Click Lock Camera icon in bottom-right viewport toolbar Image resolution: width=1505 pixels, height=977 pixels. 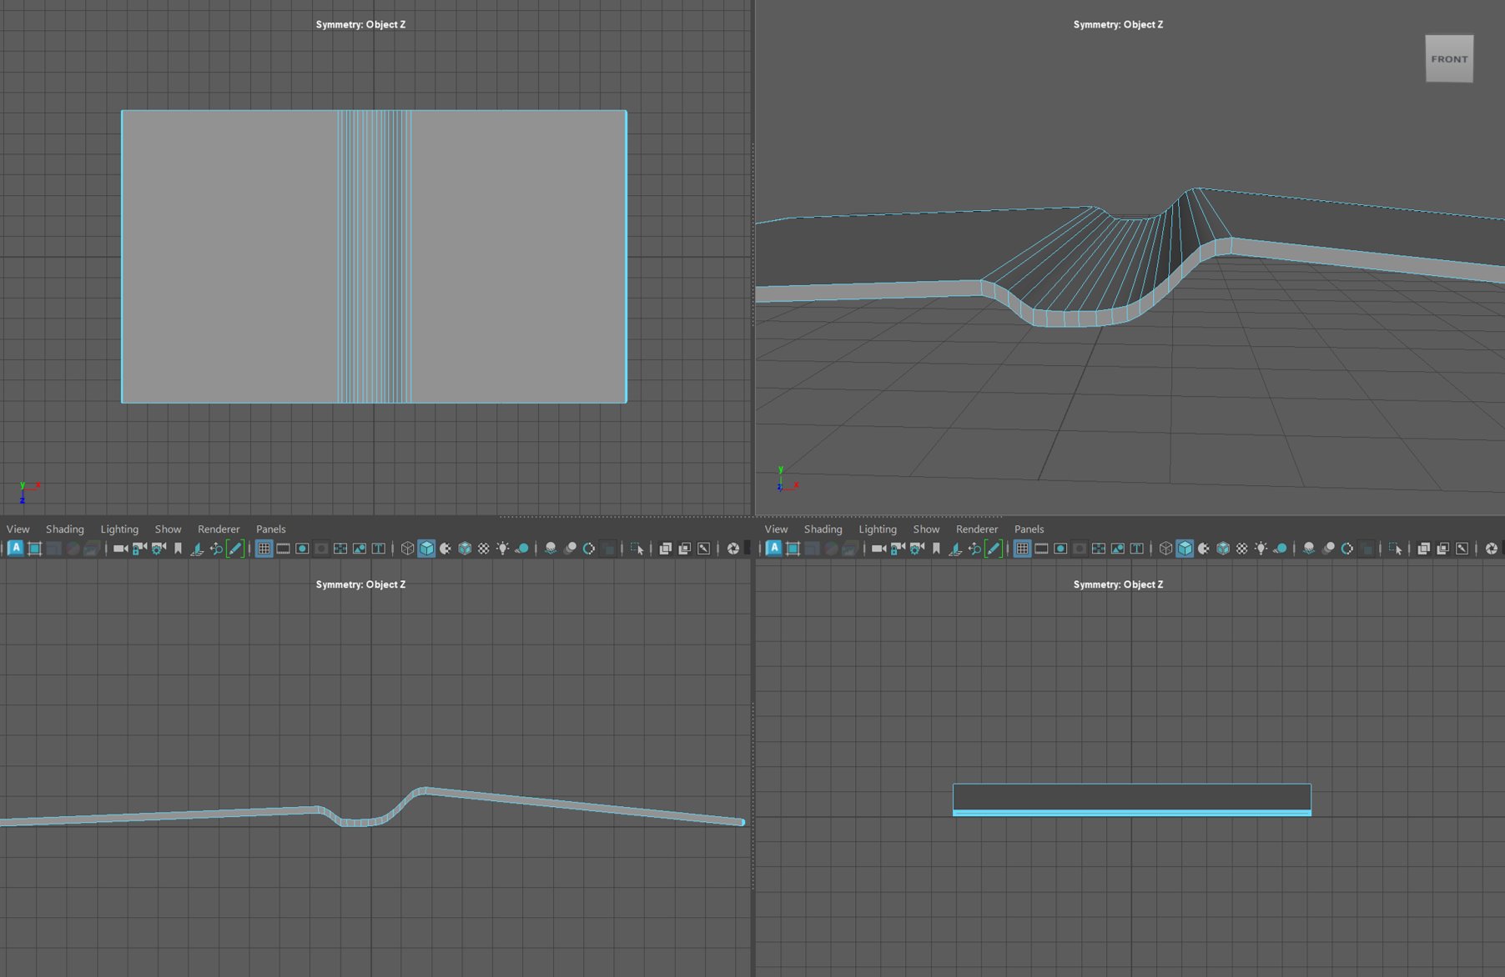pyautogui.click(x=898, y=549)
